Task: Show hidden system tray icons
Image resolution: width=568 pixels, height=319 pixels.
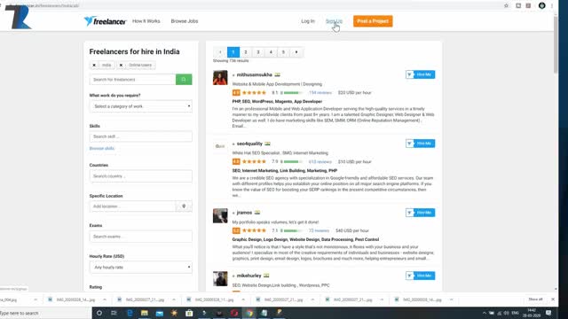Action: point(485,313)
